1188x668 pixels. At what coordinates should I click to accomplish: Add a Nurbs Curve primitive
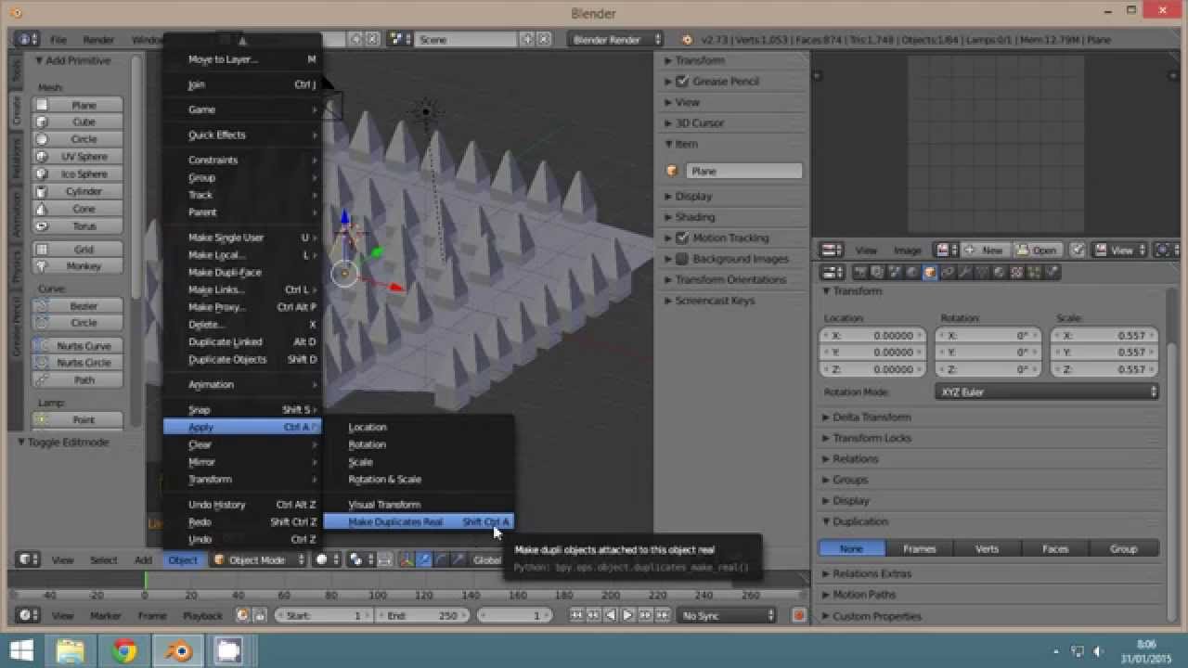[x=79, y=345]
